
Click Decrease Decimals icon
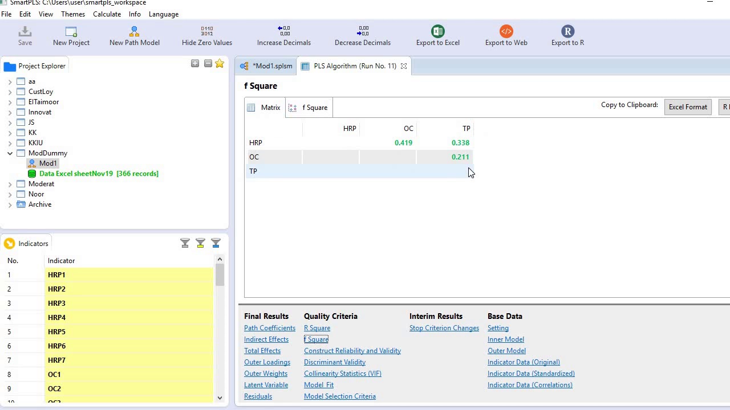pyautogui.click(x=363, y=31)
